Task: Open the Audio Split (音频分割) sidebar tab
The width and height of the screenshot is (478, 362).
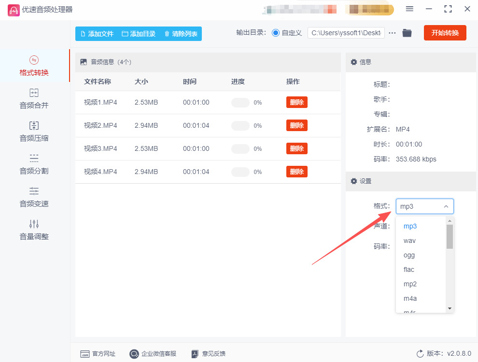Action: [x=34, y=164]
